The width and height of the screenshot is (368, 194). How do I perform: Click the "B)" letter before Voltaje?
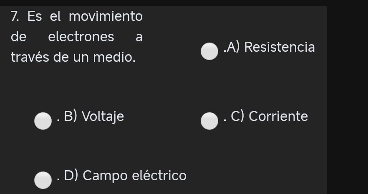71,116
